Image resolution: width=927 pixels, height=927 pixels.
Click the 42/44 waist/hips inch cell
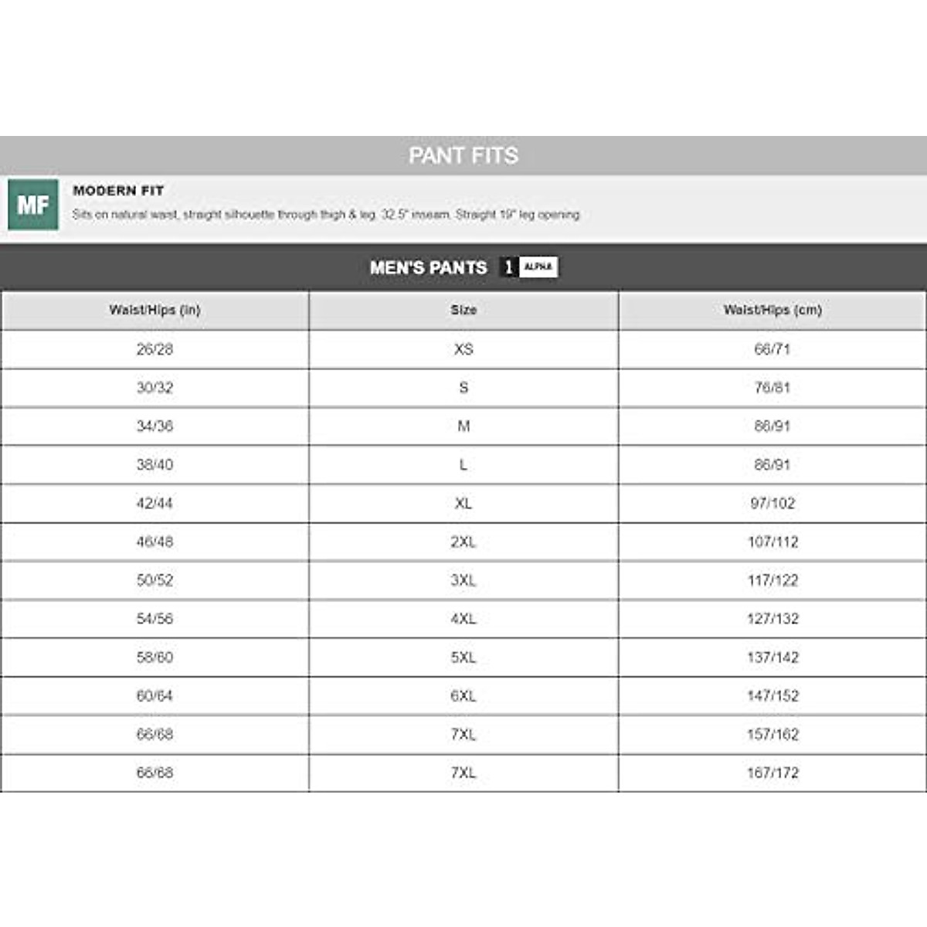pos(154,504)
